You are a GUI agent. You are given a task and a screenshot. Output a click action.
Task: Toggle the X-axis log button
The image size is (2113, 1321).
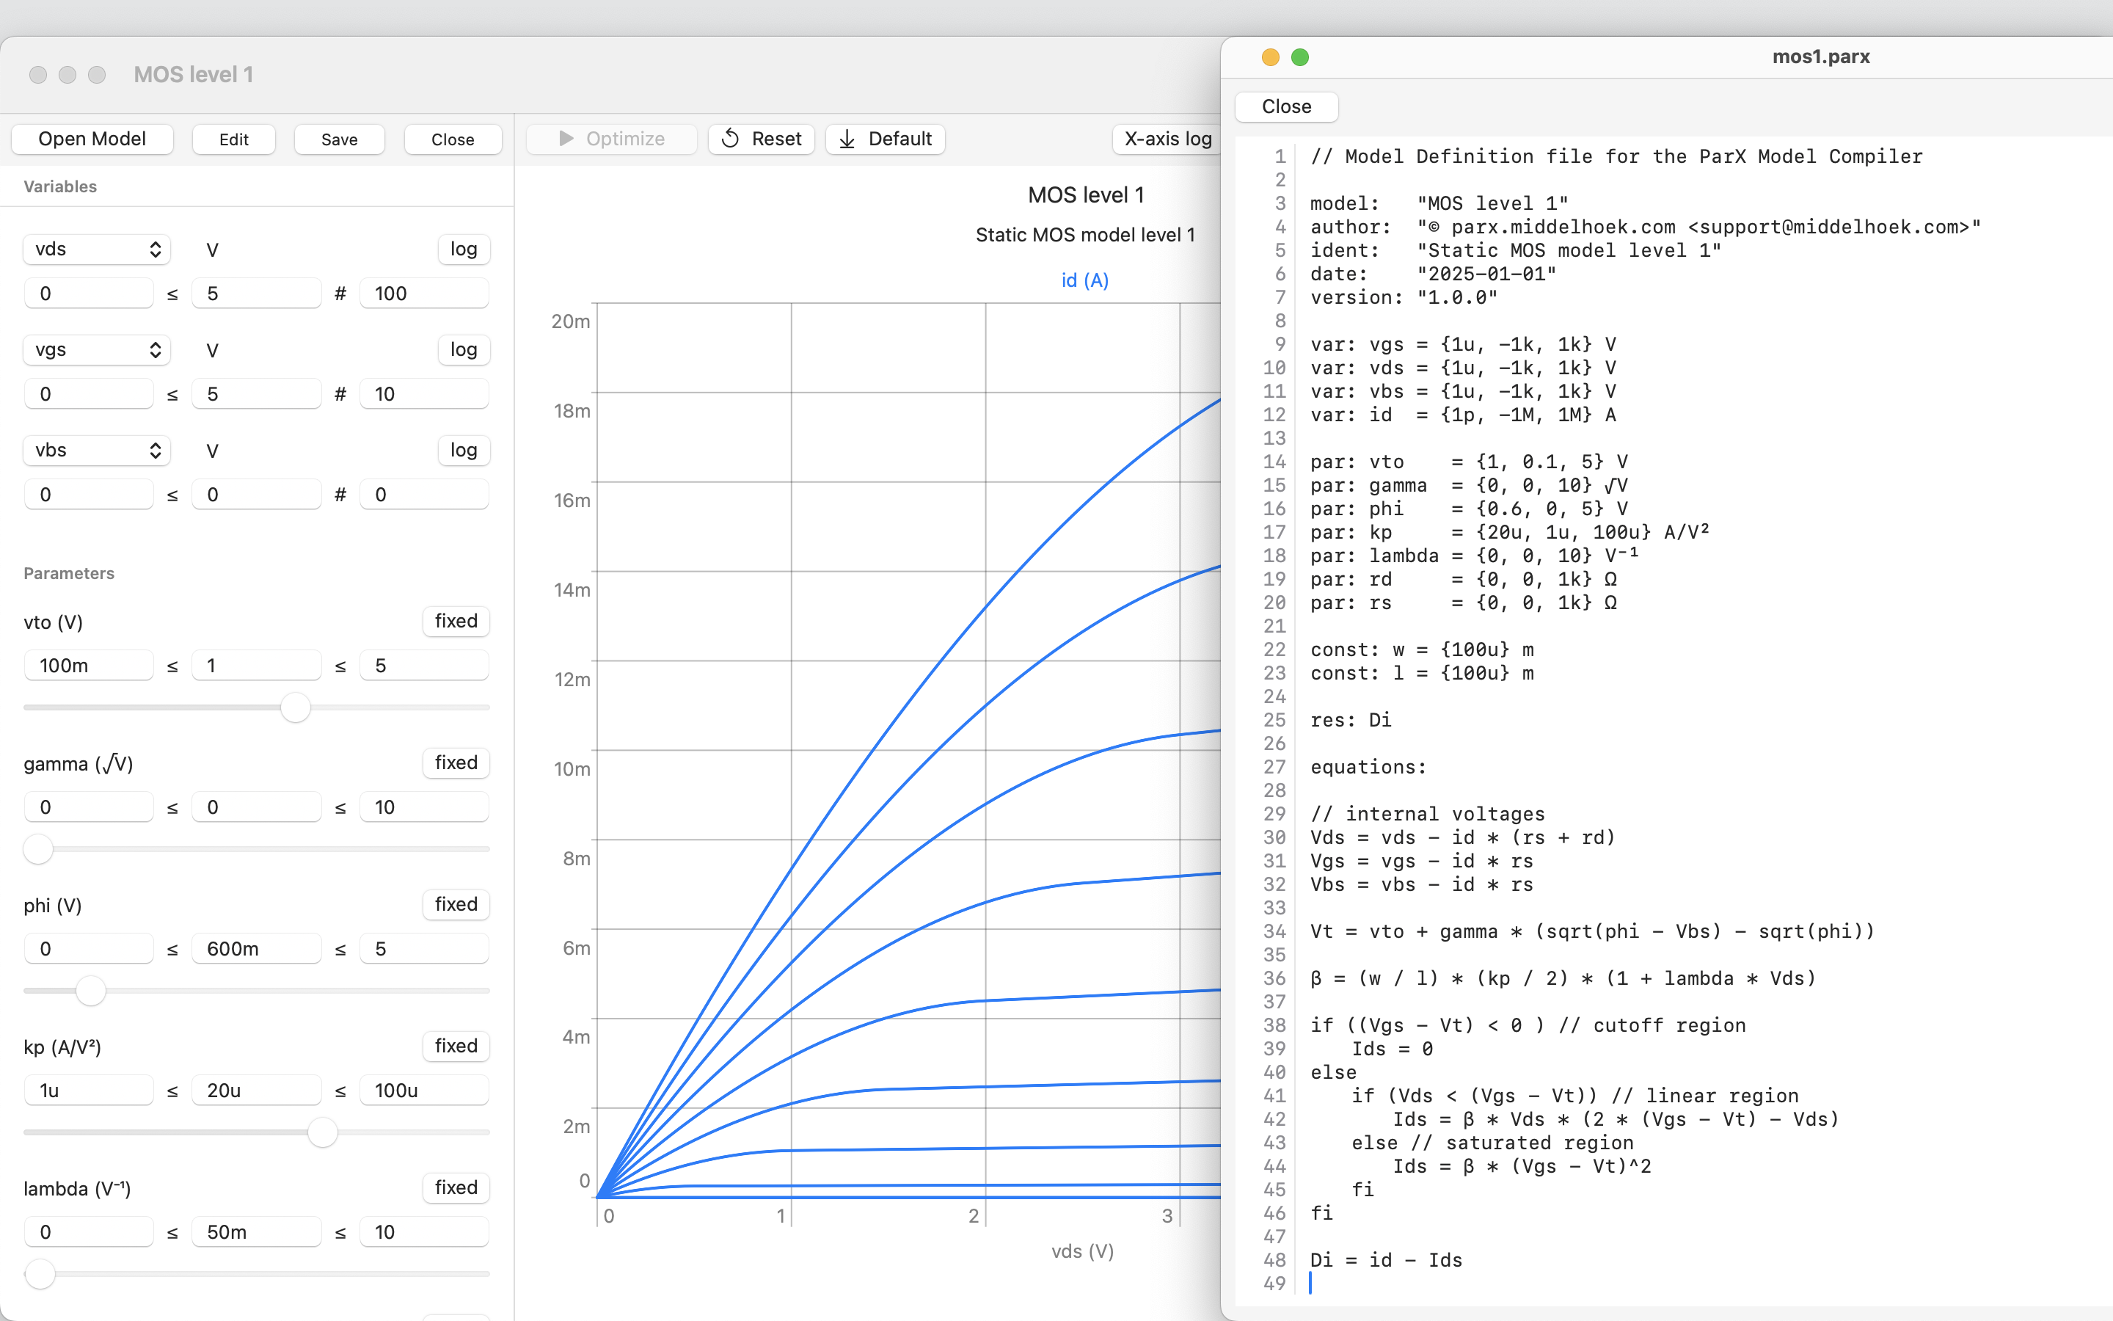tap(1167, 139)
